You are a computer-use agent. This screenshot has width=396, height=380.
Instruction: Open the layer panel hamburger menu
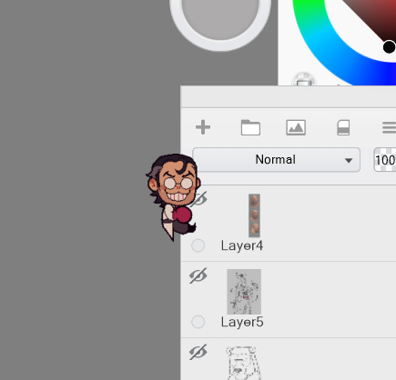tap(389, 127)
